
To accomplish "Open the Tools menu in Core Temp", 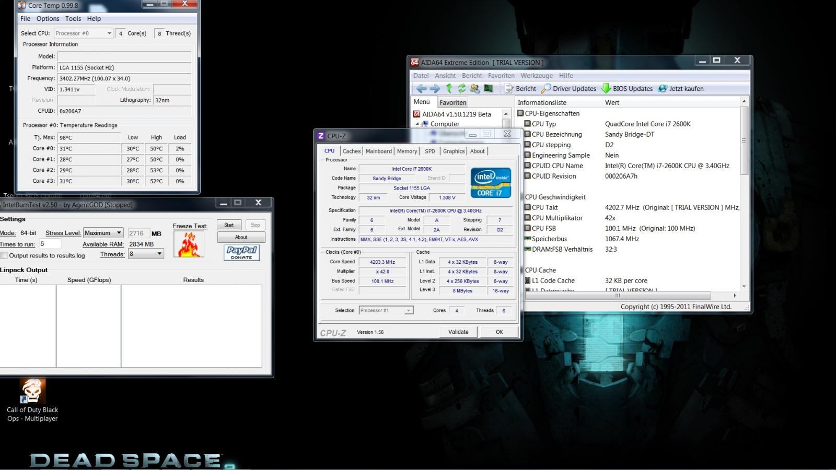I will [x=73, y=18].
